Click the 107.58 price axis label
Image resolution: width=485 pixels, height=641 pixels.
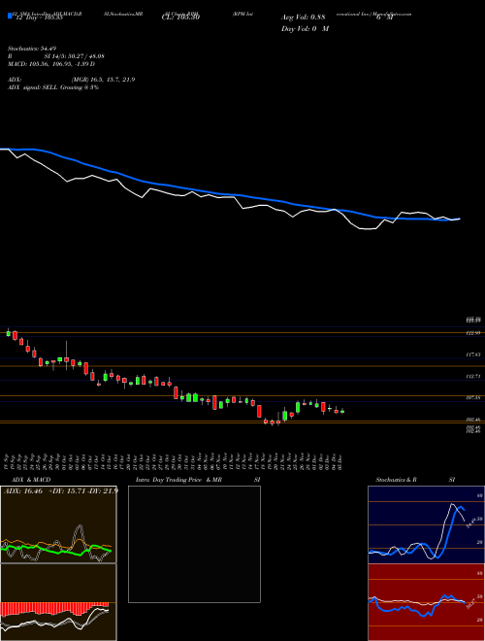(473, 397)
